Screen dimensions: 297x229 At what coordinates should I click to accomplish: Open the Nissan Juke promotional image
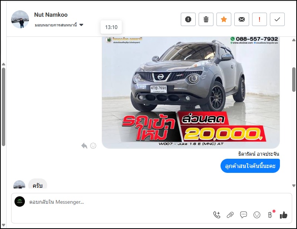(x=191, y=93)
